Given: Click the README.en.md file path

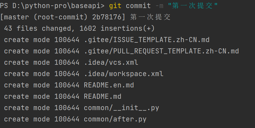Looking at the screenshot, I should tap(109, 85).
